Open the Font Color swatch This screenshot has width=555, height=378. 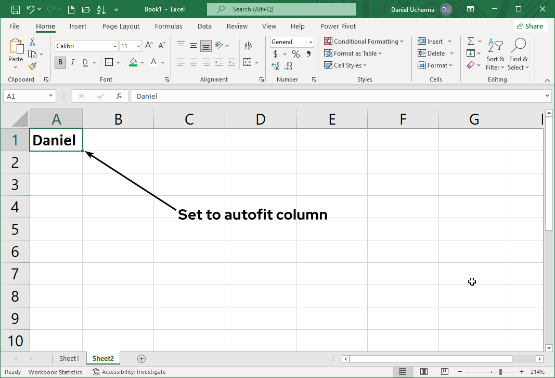pos(152,62)
